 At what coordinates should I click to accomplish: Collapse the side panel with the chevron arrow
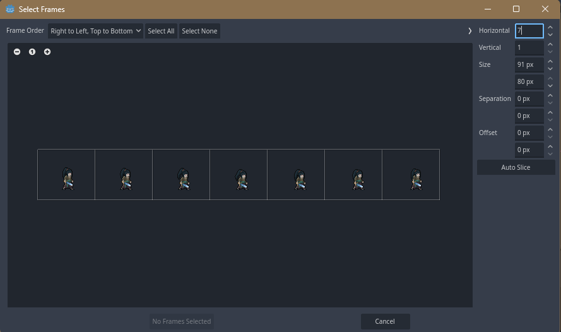pyautogui.click(x=469, y=31)
